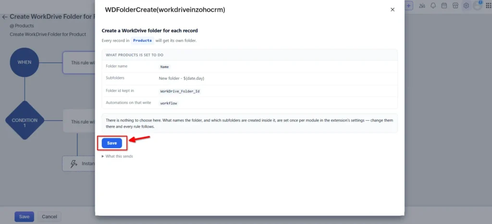Select the WHEN node in the workflow
The height and width of the screenshot is (224, 492).
pyautogui.click(x=25, y=62)
